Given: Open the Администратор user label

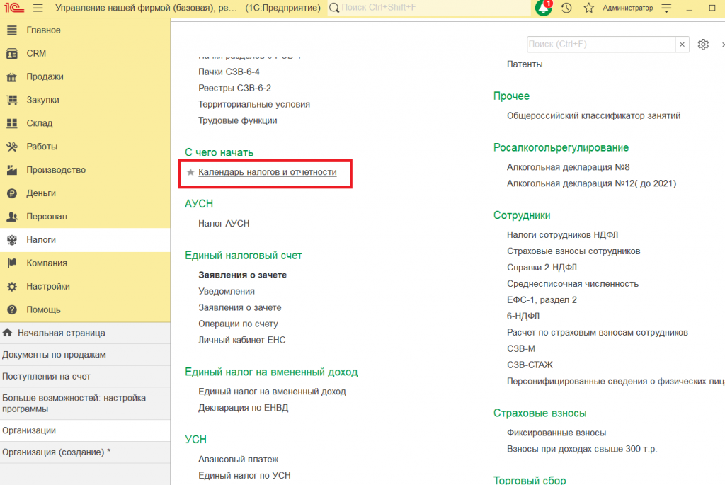Looking at the screenshot, I should (x=627, y=8).
